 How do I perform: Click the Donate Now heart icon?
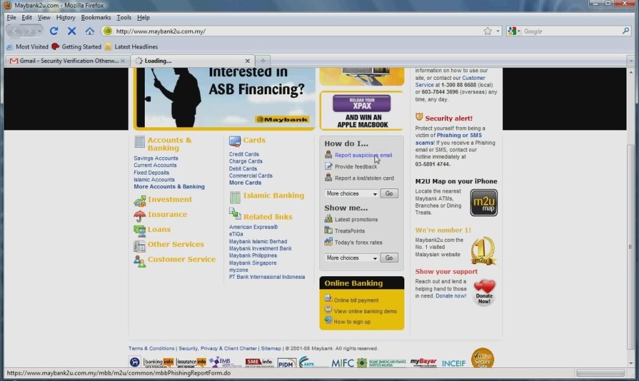point(484,292)
